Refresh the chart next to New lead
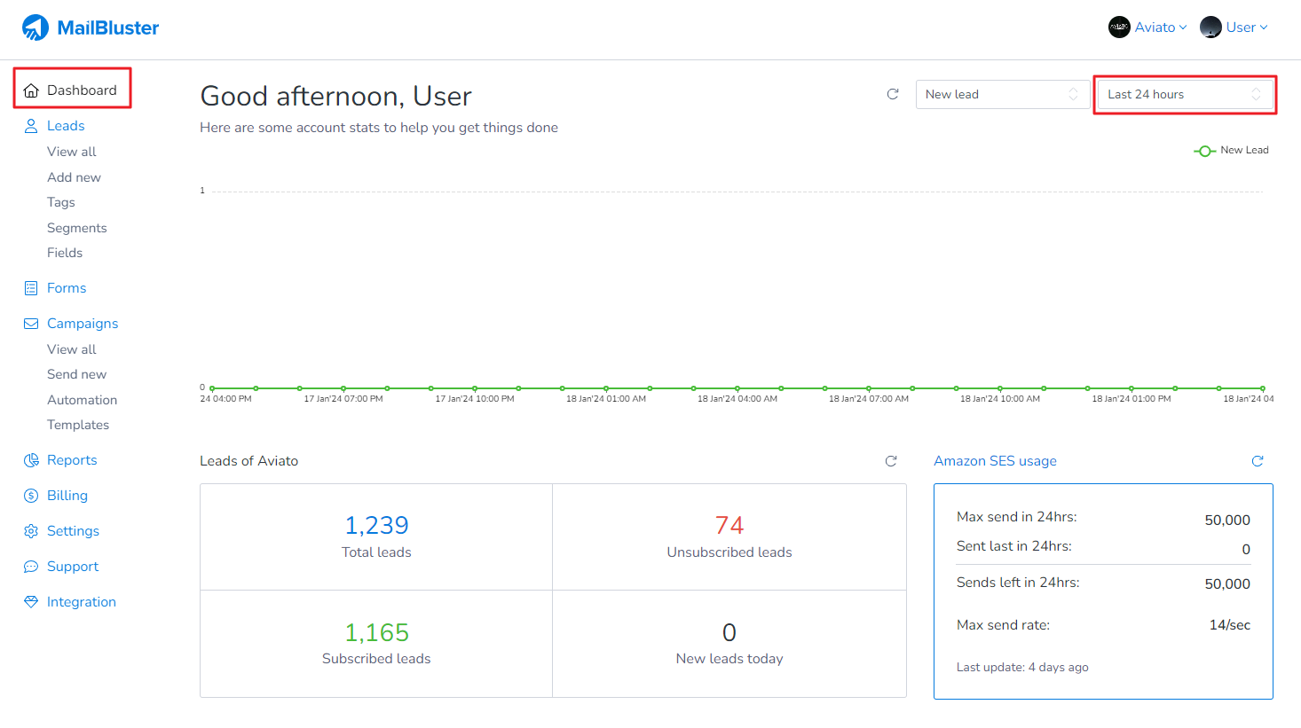Viewport: 1301px width, 728px height. click(893, 94)
